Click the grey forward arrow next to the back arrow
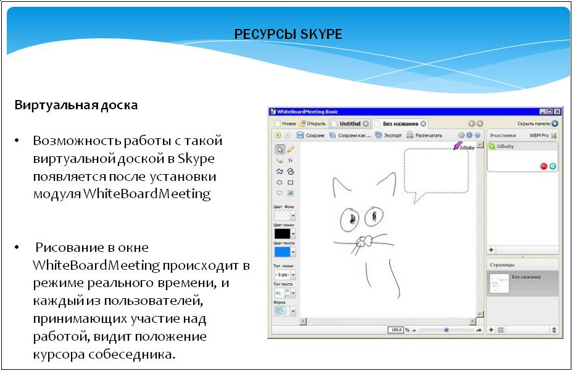 point(287,135)
